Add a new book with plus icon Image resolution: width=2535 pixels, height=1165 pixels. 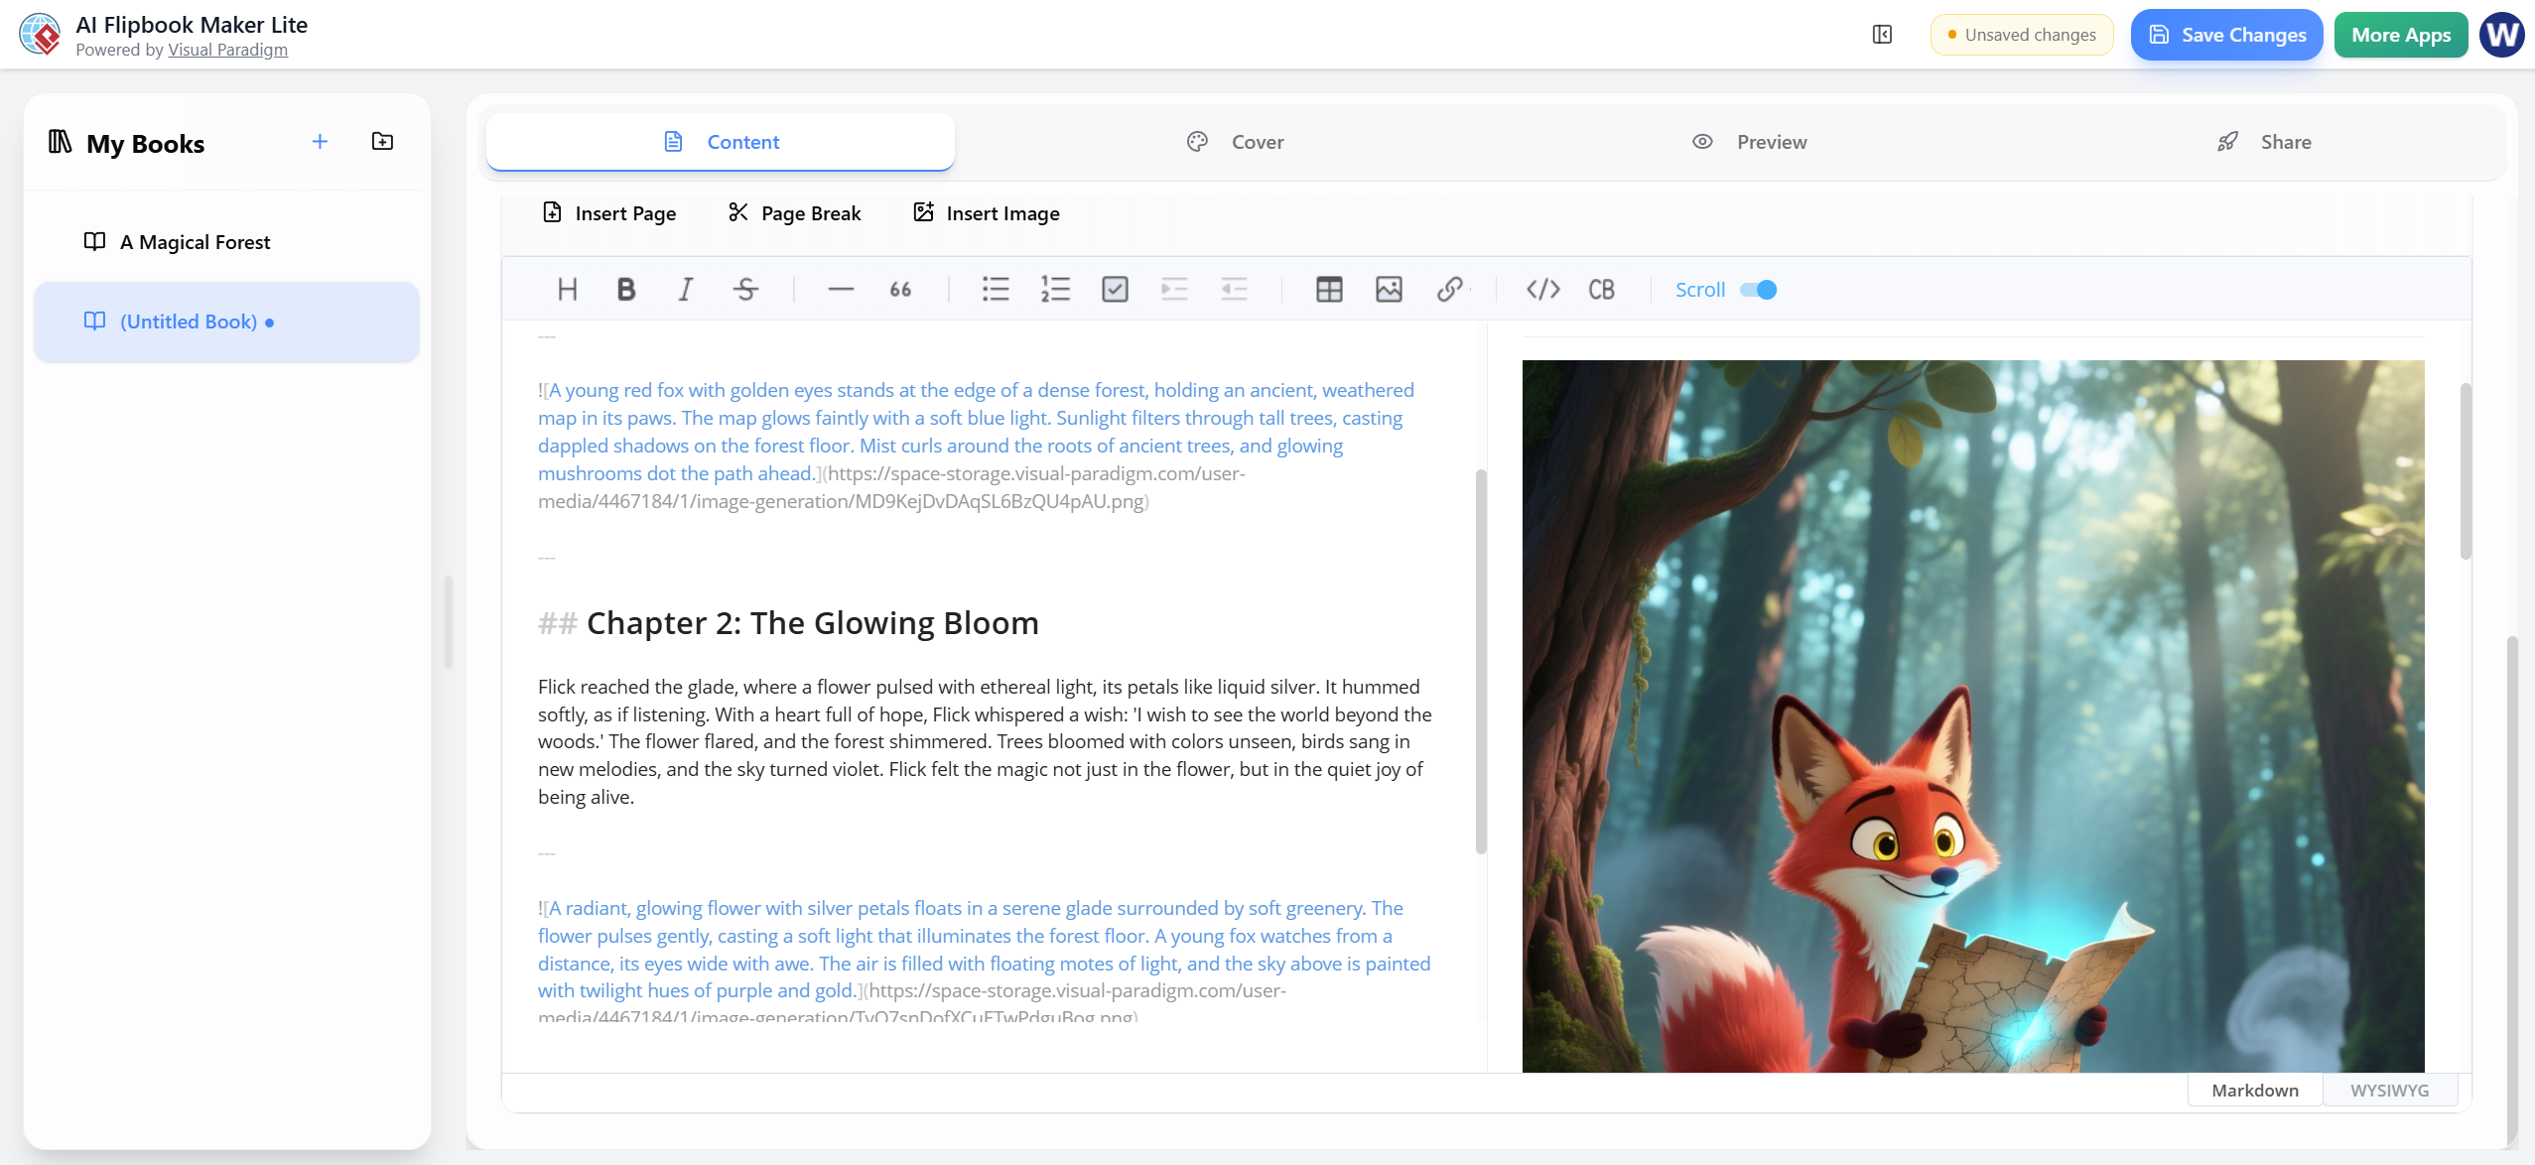click(320, 142)
